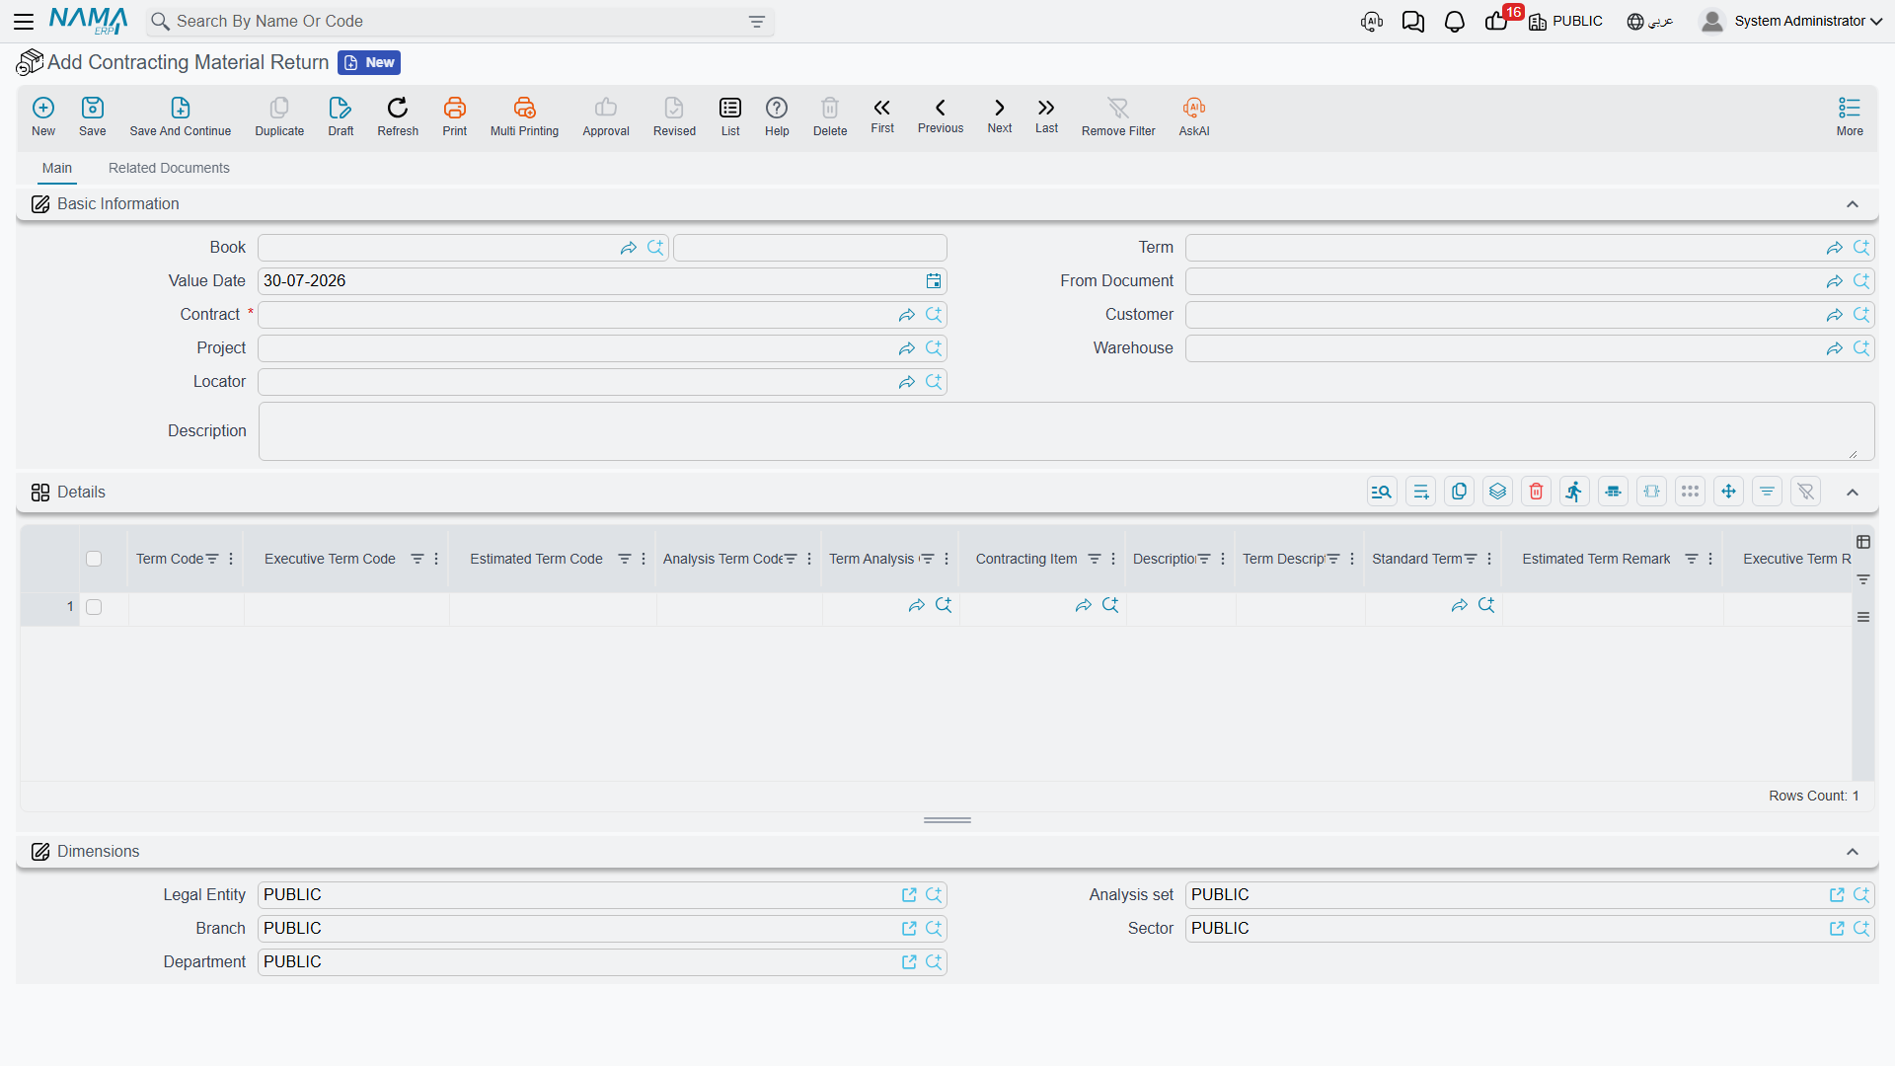Click the copy rows icon in Details
This screenshot has width=1895, height=1066.
(x=1459, y=492)
